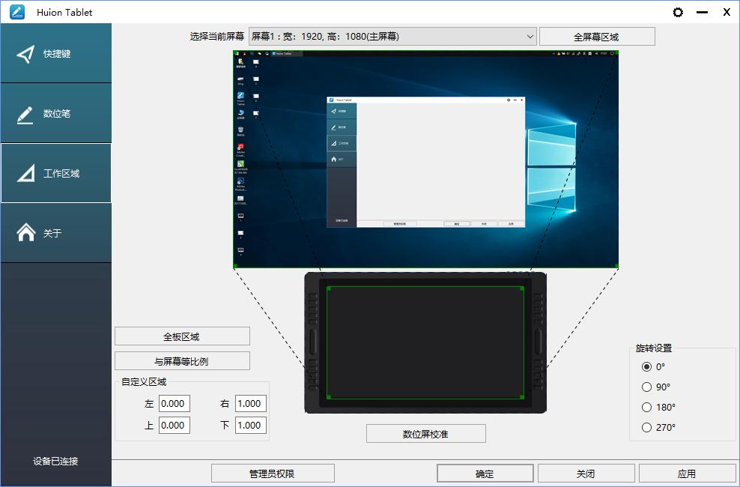Select 90° screen rotation

click(x=646, y=387)
